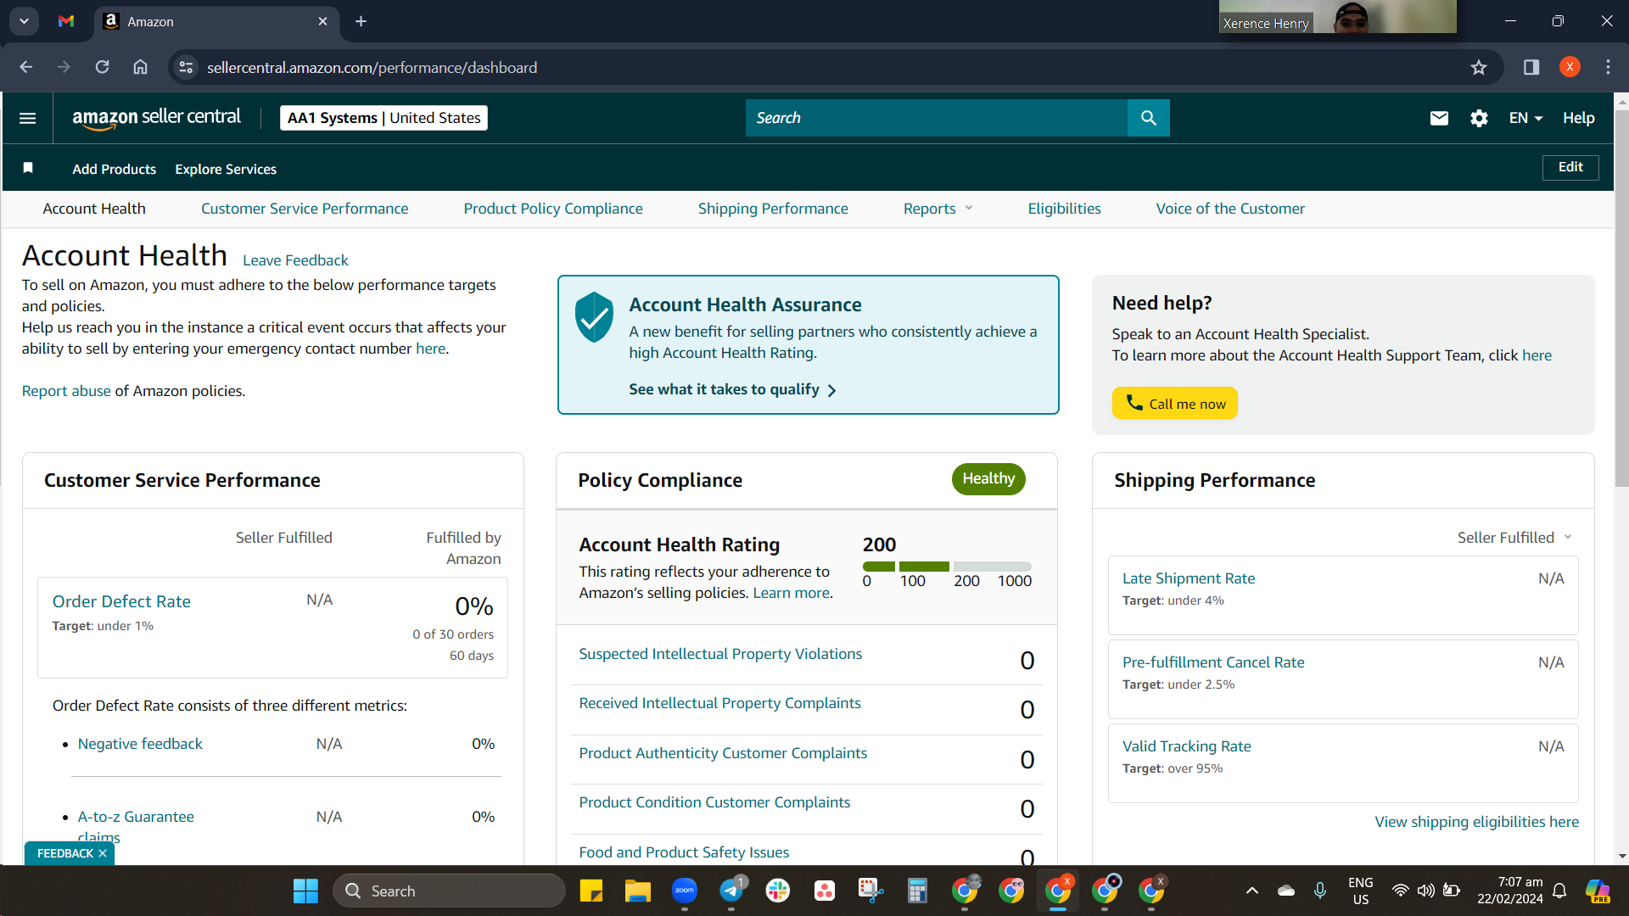
Task: Expand Chrome tab search dropdown
Action: point(24,21)
